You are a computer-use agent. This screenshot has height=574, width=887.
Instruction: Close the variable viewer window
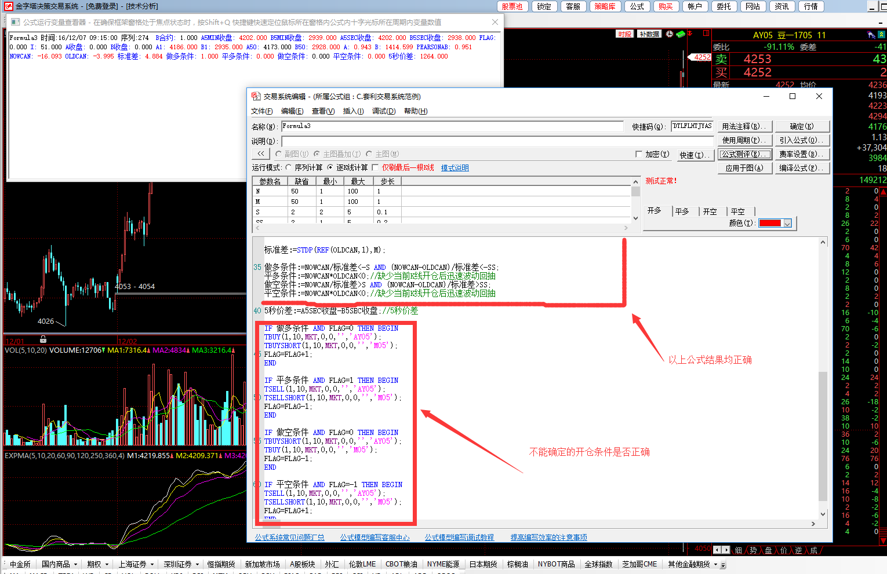(x=495, y=22)
